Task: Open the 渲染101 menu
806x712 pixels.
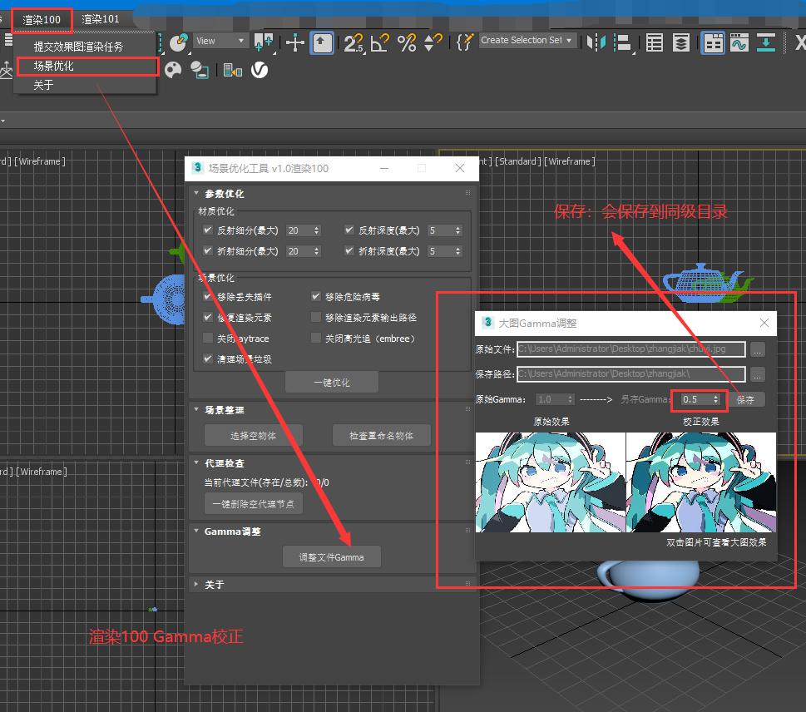Action: [101, 19]
